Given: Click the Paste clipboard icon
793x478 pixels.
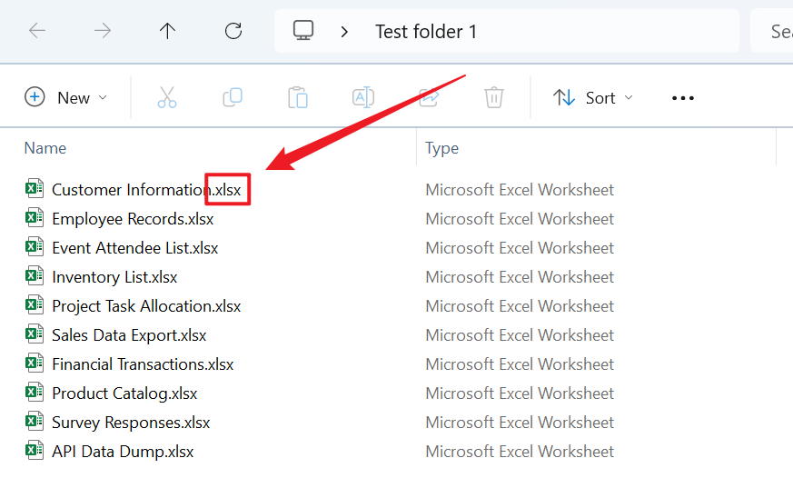Looking at the screenshot, I should point(298,97).
